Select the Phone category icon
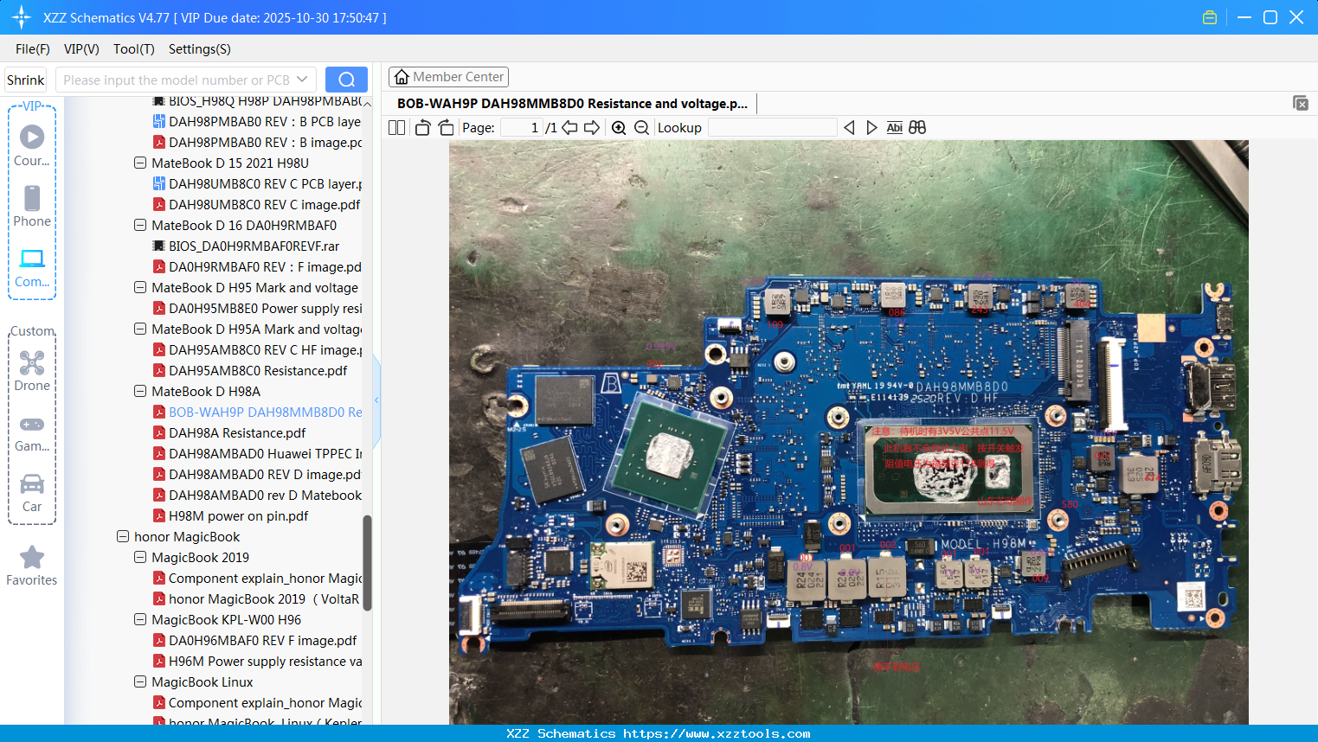Image resolution: width=1318 pixels, height=742 pixels. 32,206
